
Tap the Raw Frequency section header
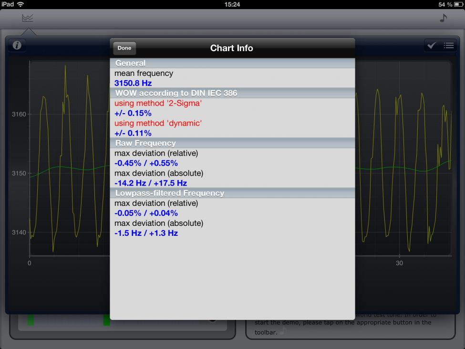pos(232,143)
